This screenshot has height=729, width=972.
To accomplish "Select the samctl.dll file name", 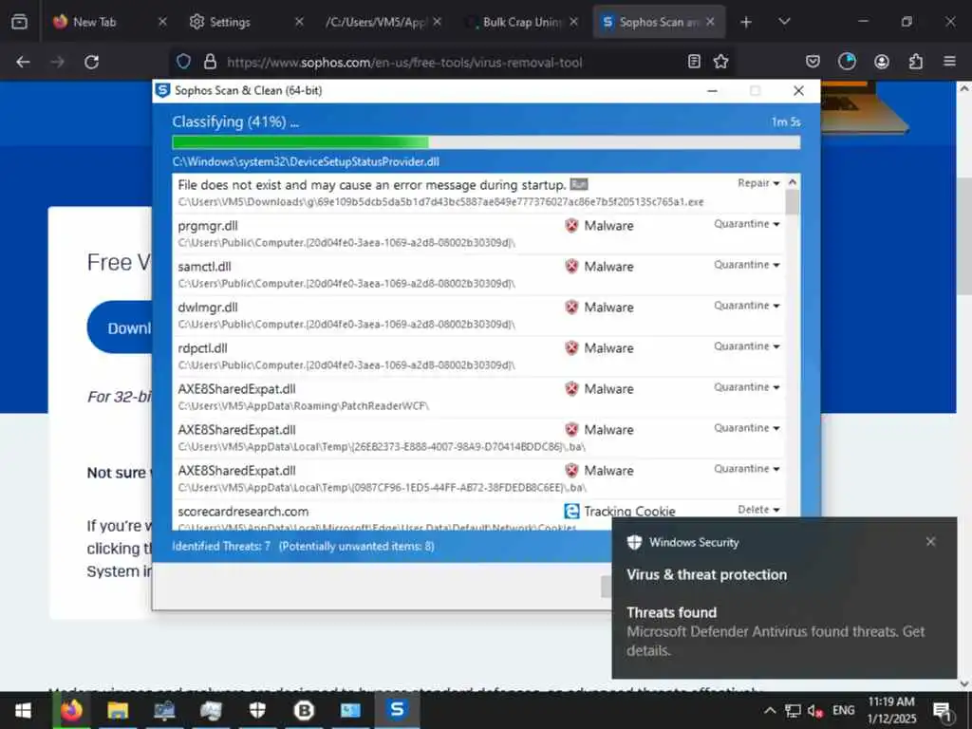I will (205, 267).
